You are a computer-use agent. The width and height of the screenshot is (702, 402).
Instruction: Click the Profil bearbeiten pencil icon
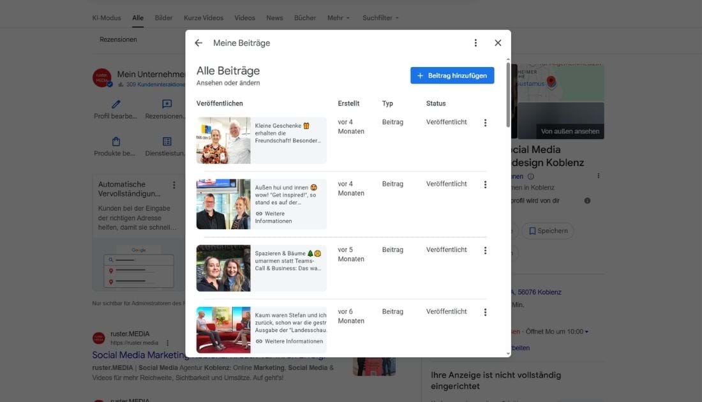point(116,104)
